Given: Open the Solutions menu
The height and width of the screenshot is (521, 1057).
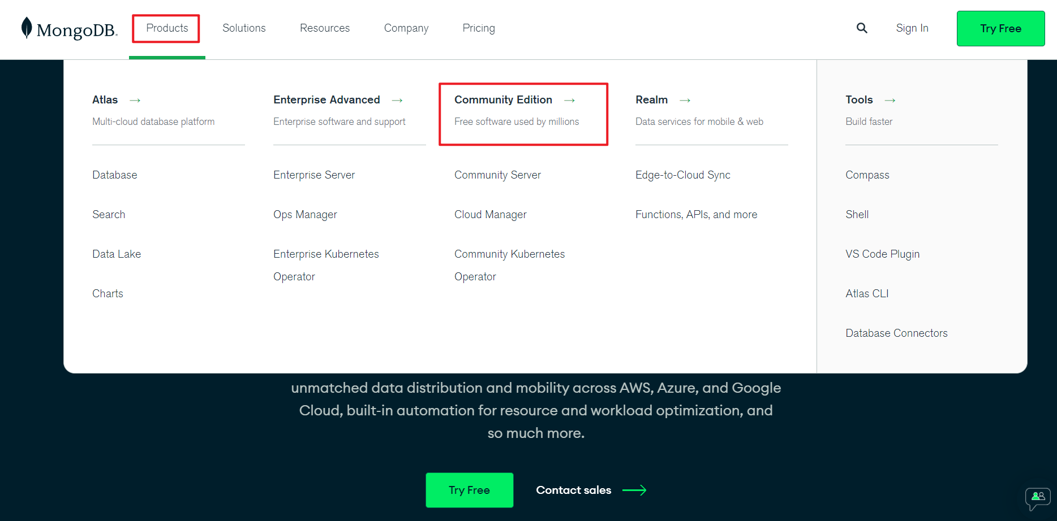Looking at the screenshot, I should [244, 28].
